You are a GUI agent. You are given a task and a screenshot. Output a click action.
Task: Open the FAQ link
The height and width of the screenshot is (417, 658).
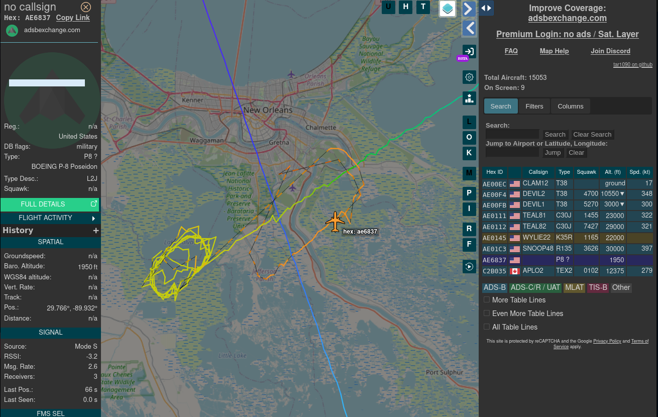511,51
